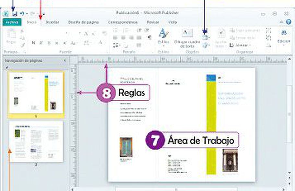
Task: Show paragraph marks with pilcrow icon
Action: click(x=149, y=37)
